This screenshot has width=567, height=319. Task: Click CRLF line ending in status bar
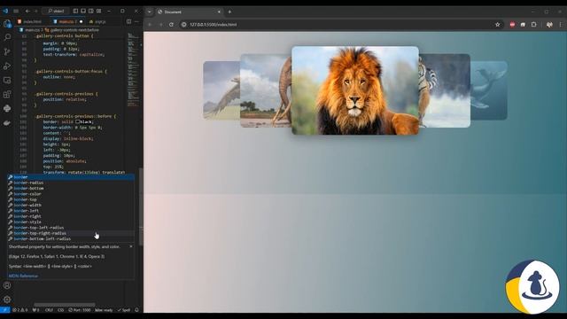[50, 310]
